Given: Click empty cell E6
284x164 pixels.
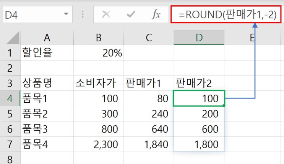Looking at the screenshot, I should [252, 129].
